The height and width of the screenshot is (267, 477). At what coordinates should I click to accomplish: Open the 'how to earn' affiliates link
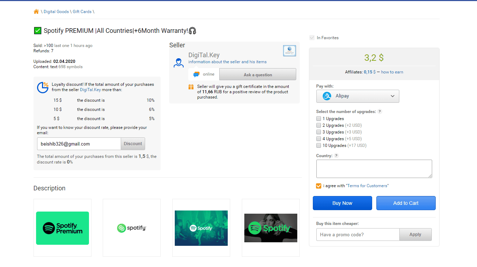tap(392, 72)
